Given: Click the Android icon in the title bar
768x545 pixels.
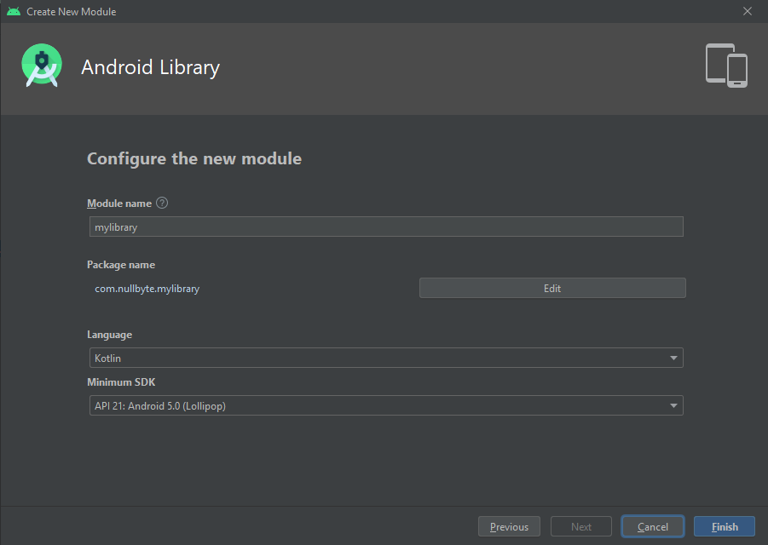Looking at the screenshot, I should click(13, 11).
